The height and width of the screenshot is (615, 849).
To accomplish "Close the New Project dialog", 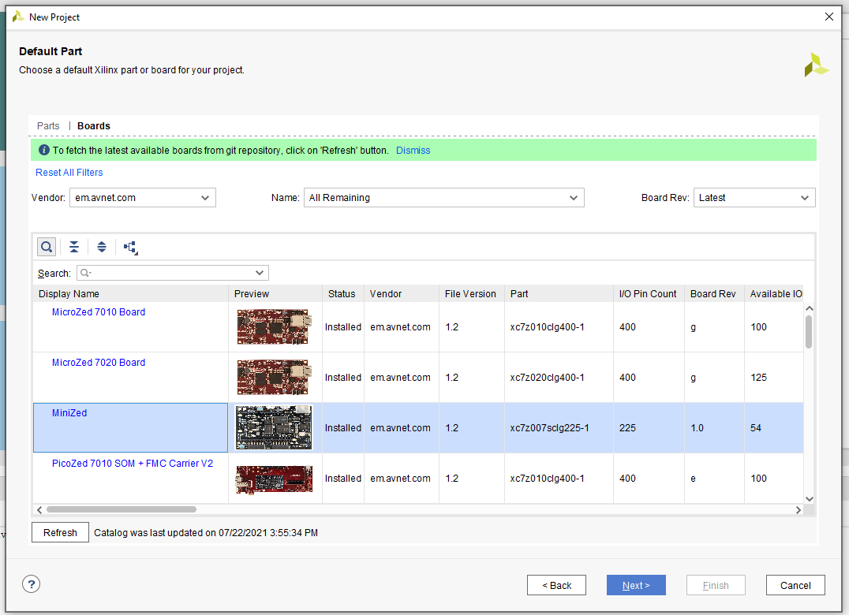I will pos(829,17).
